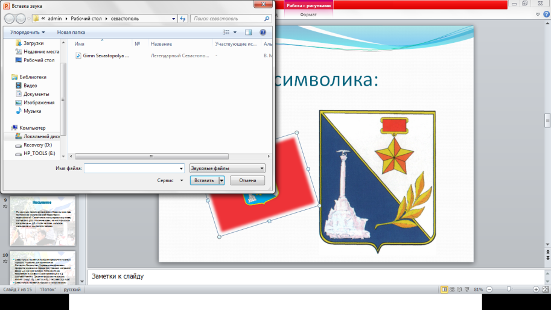
Task: Click zoom in plus button
Action: point(536,289)
